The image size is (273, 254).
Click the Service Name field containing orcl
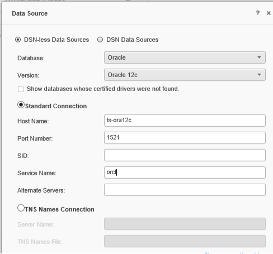185,172
